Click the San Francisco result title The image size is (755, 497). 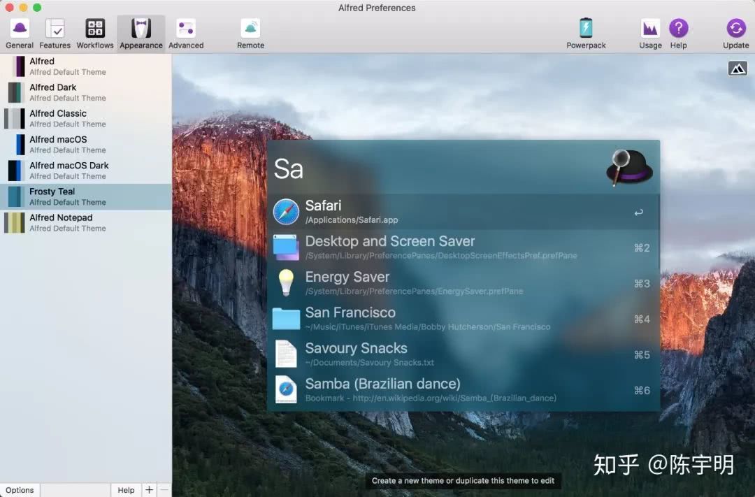point(350,312)
